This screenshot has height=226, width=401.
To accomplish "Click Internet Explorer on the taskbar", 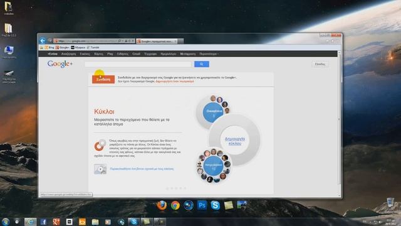I will point(30,222).
